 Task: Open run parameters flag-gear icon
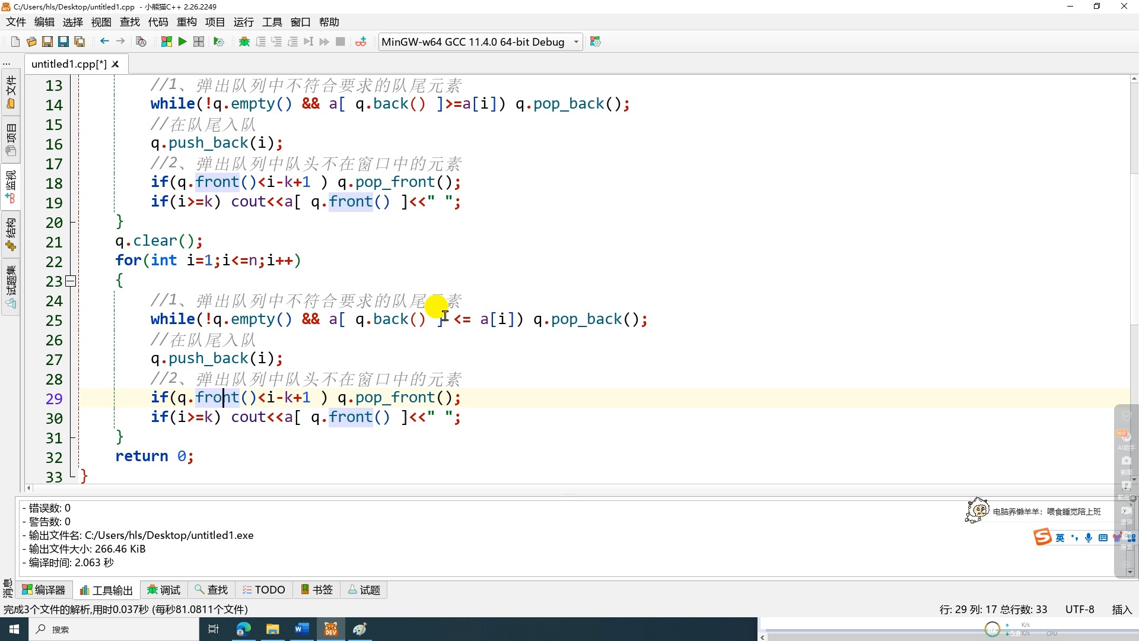[x=219, y=42]
